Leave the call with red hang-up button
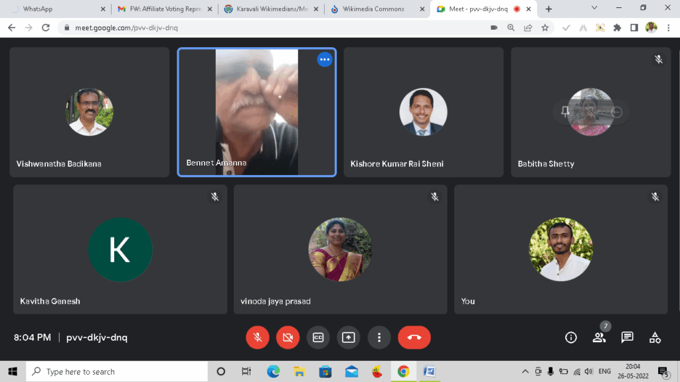Viewport: 680px width, 382px height. [x=414, y=338]
